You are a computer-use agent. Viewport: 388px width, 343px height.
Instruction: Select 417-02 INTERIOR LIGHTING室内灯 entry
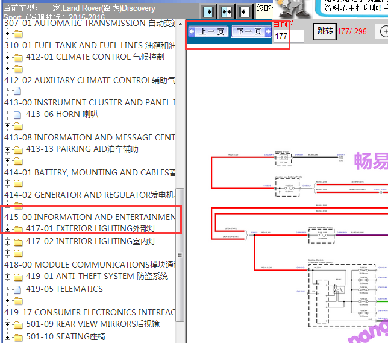(91, 241)
